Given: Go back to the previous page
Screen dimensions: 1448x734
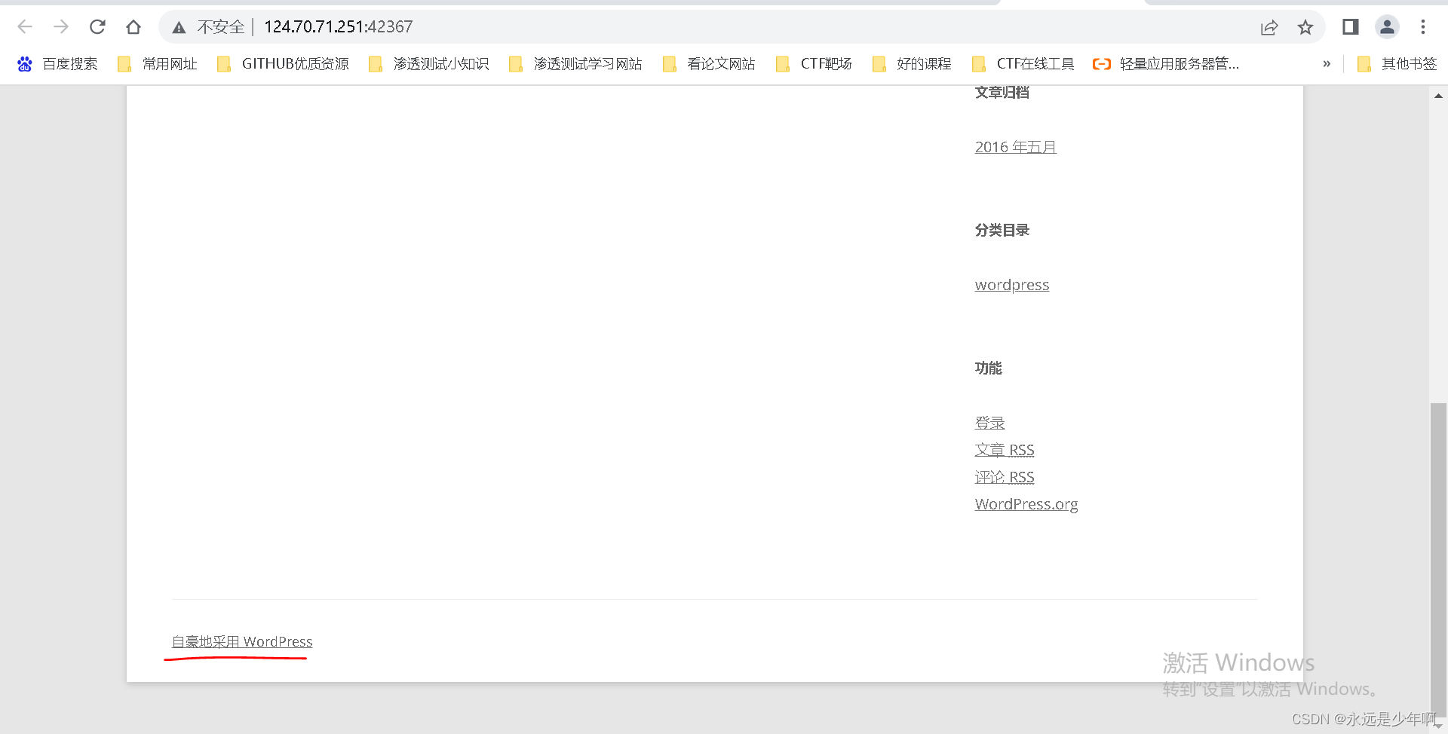Looking at the screenshot, I should [x=25, y=27].
